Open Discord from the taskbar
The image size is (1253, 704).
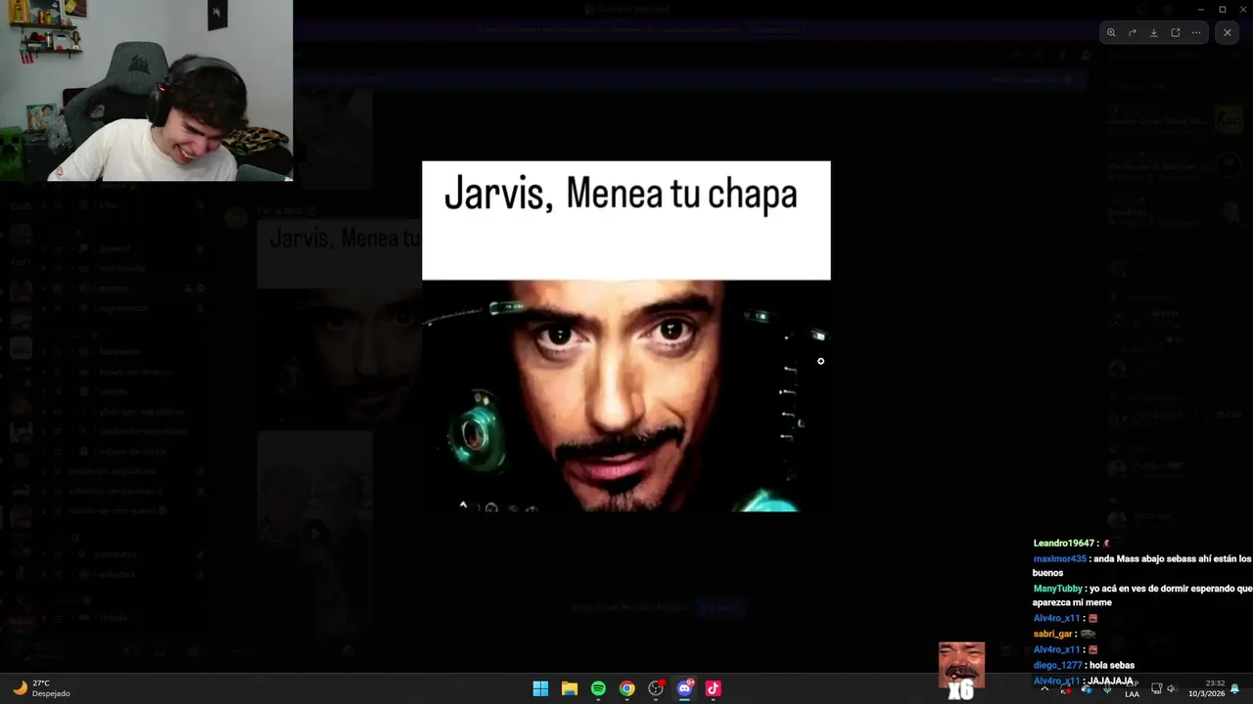click(x=684, y=688)
